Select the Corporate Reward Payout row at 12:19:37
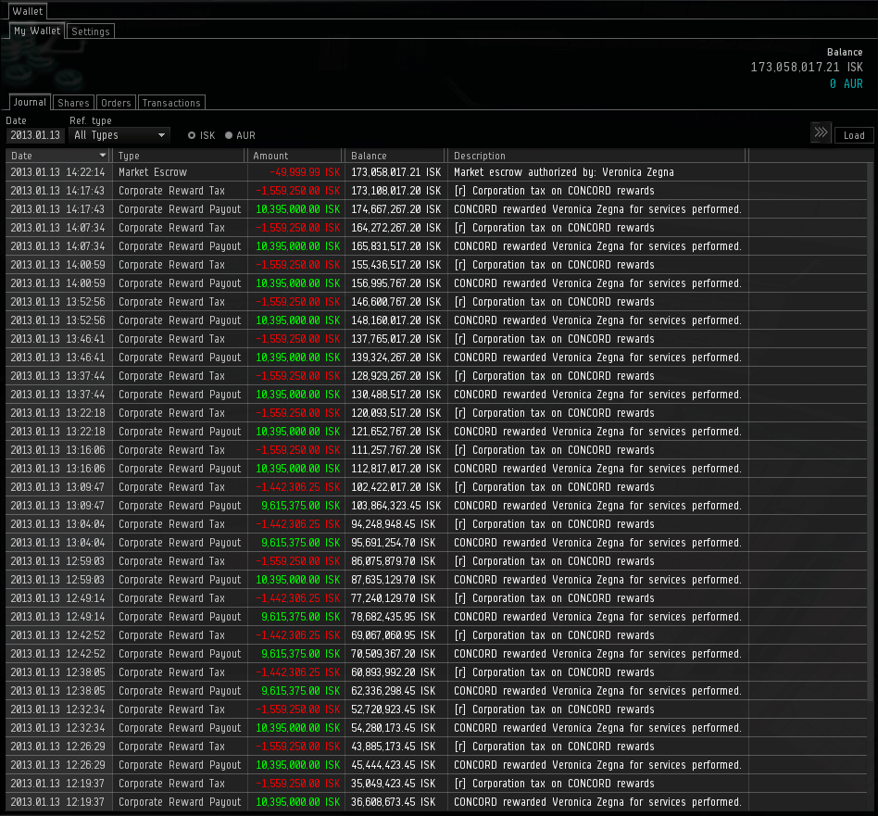Viewport: 878px width, 816px height. [436, 801]
